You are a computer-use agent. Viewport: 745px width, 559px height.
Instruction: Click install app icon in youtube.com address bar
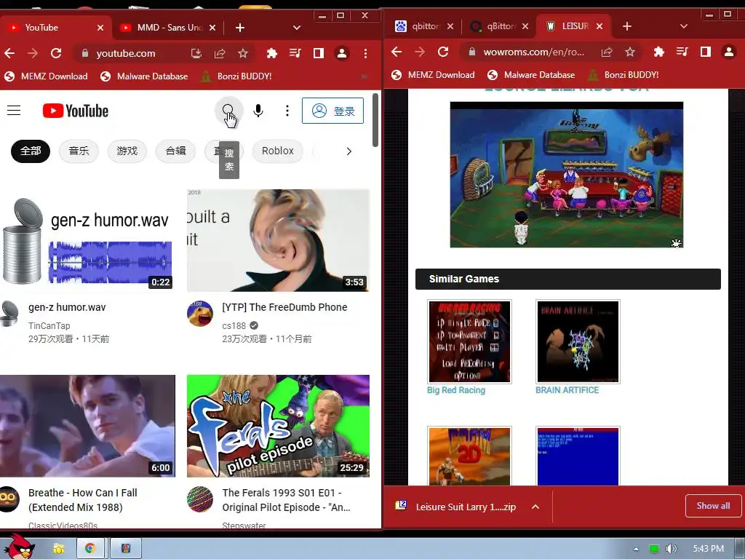[x=196, y=53]
